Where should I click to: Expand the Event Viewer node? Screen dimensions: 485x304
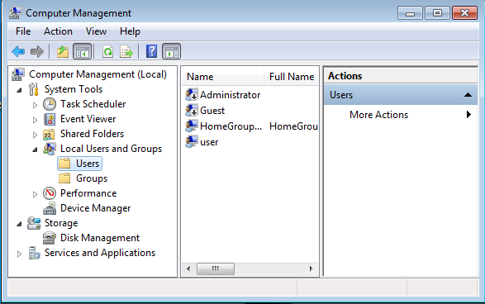coord(35,120)
